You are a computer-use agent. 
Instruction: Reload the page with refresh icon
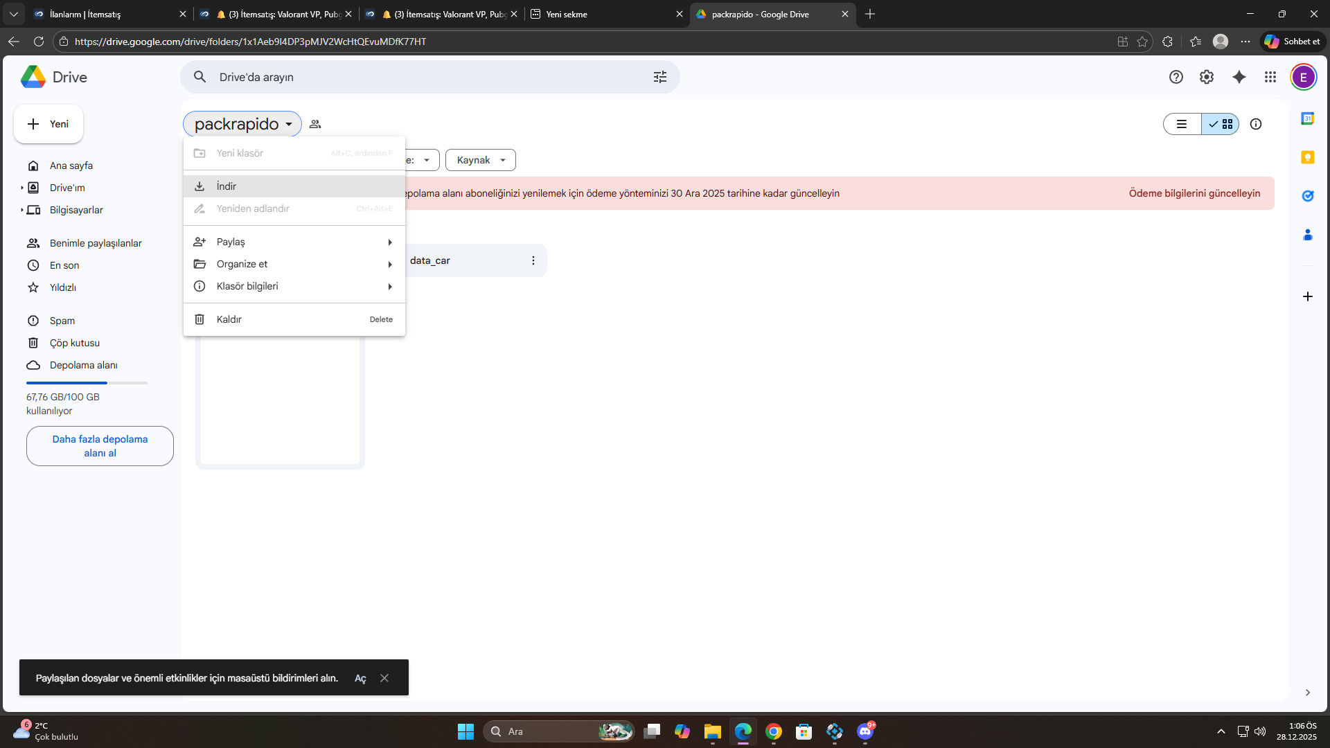point(39,42)
